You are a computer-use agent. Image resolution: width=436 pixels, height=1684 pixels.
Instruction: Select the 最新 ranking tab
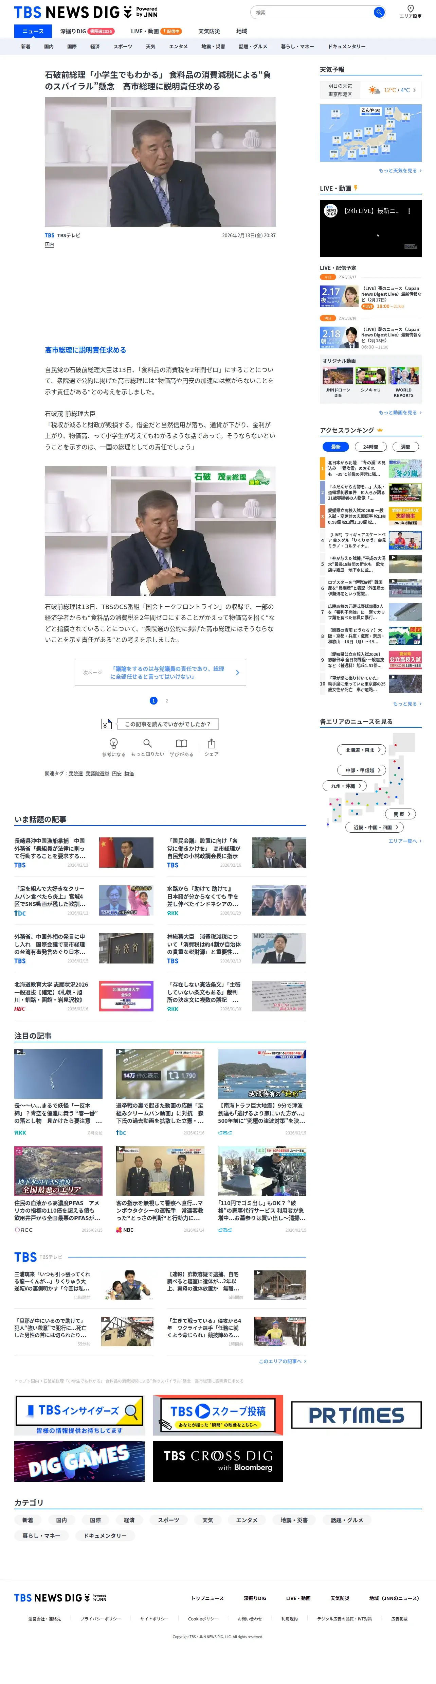(x=335, y=447)
